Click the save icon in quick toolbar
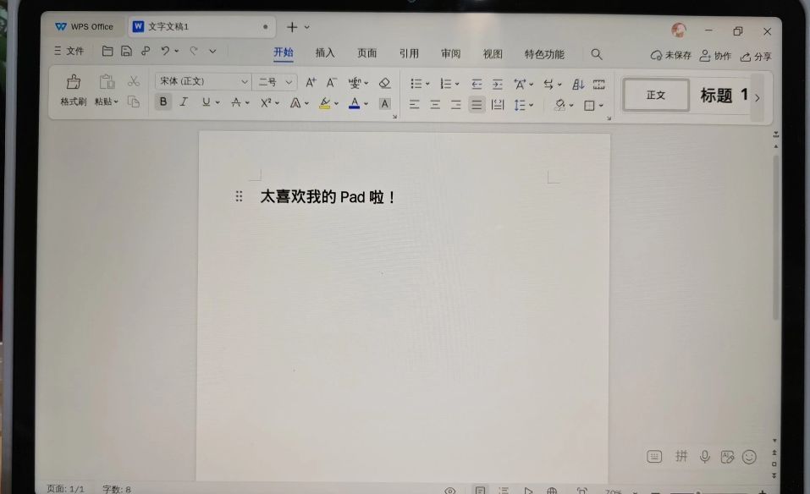Screen dimensions: 810x494 pos(126,52)
